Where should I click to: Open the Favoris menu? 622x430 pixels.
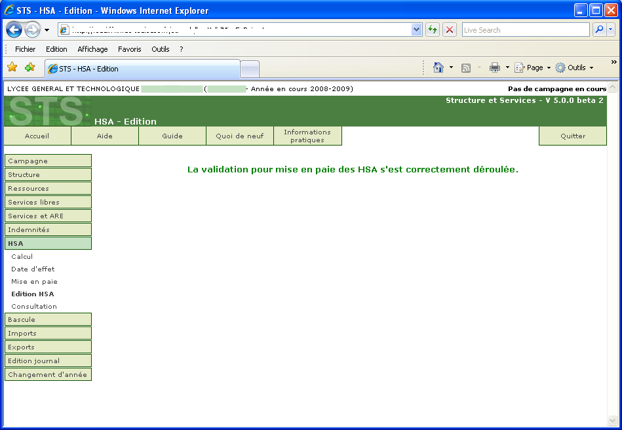[x=129, y=49]
